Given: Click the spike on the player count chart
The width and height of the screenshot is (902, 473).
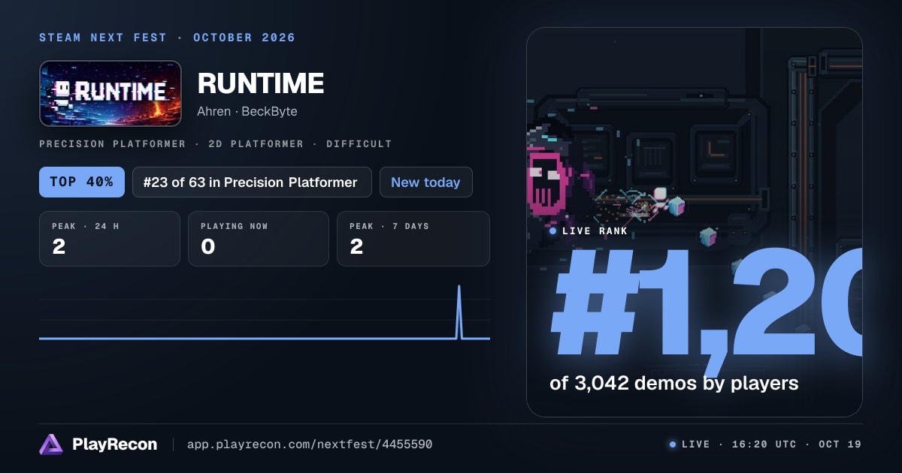Looking at the screenshot, I should coord(459,312).
